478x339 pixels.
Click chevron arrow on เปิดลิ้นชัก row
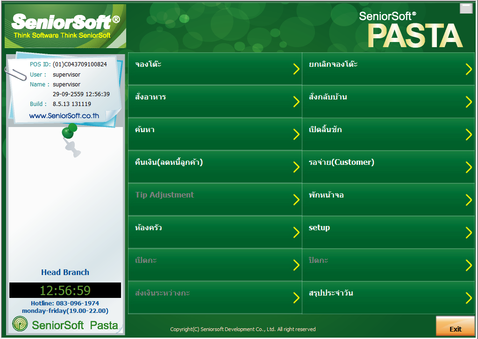469,134
